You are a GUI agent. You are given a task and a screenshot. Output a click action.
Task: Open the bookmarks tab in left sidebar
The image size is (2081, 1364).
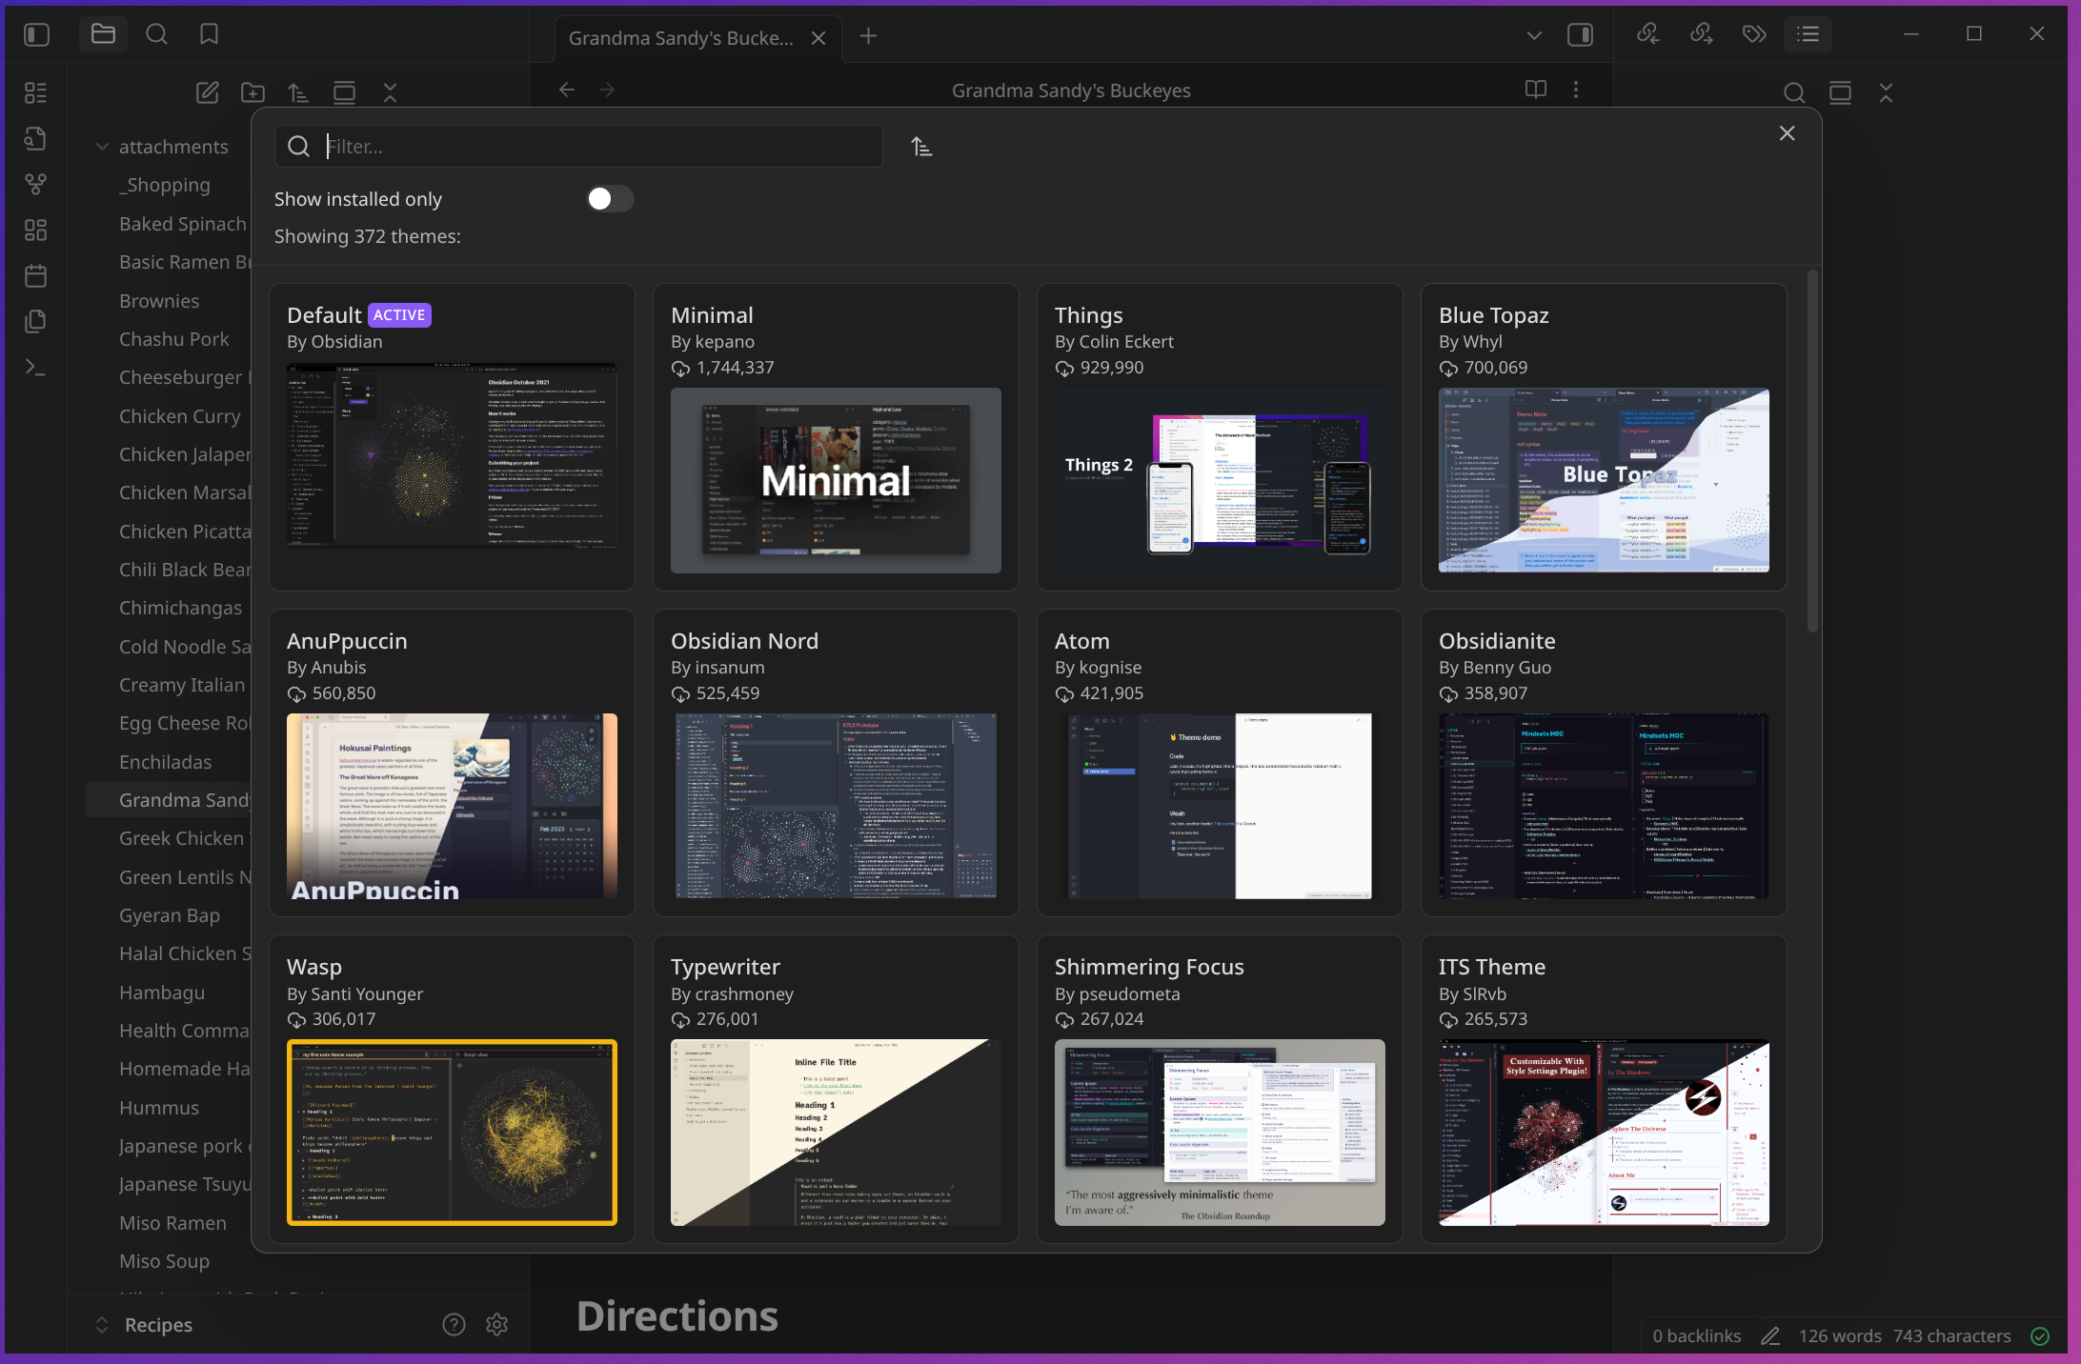click(209, 35)
